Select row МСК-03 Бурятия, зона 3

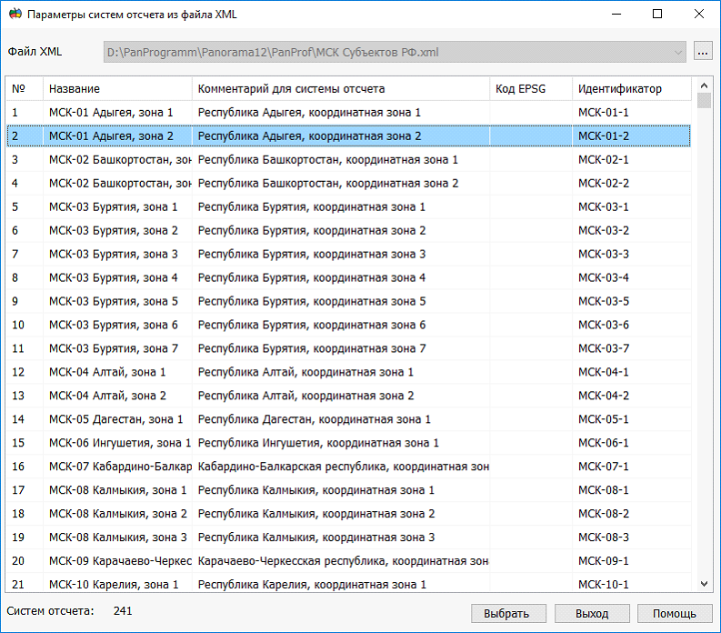coord(348,254)
